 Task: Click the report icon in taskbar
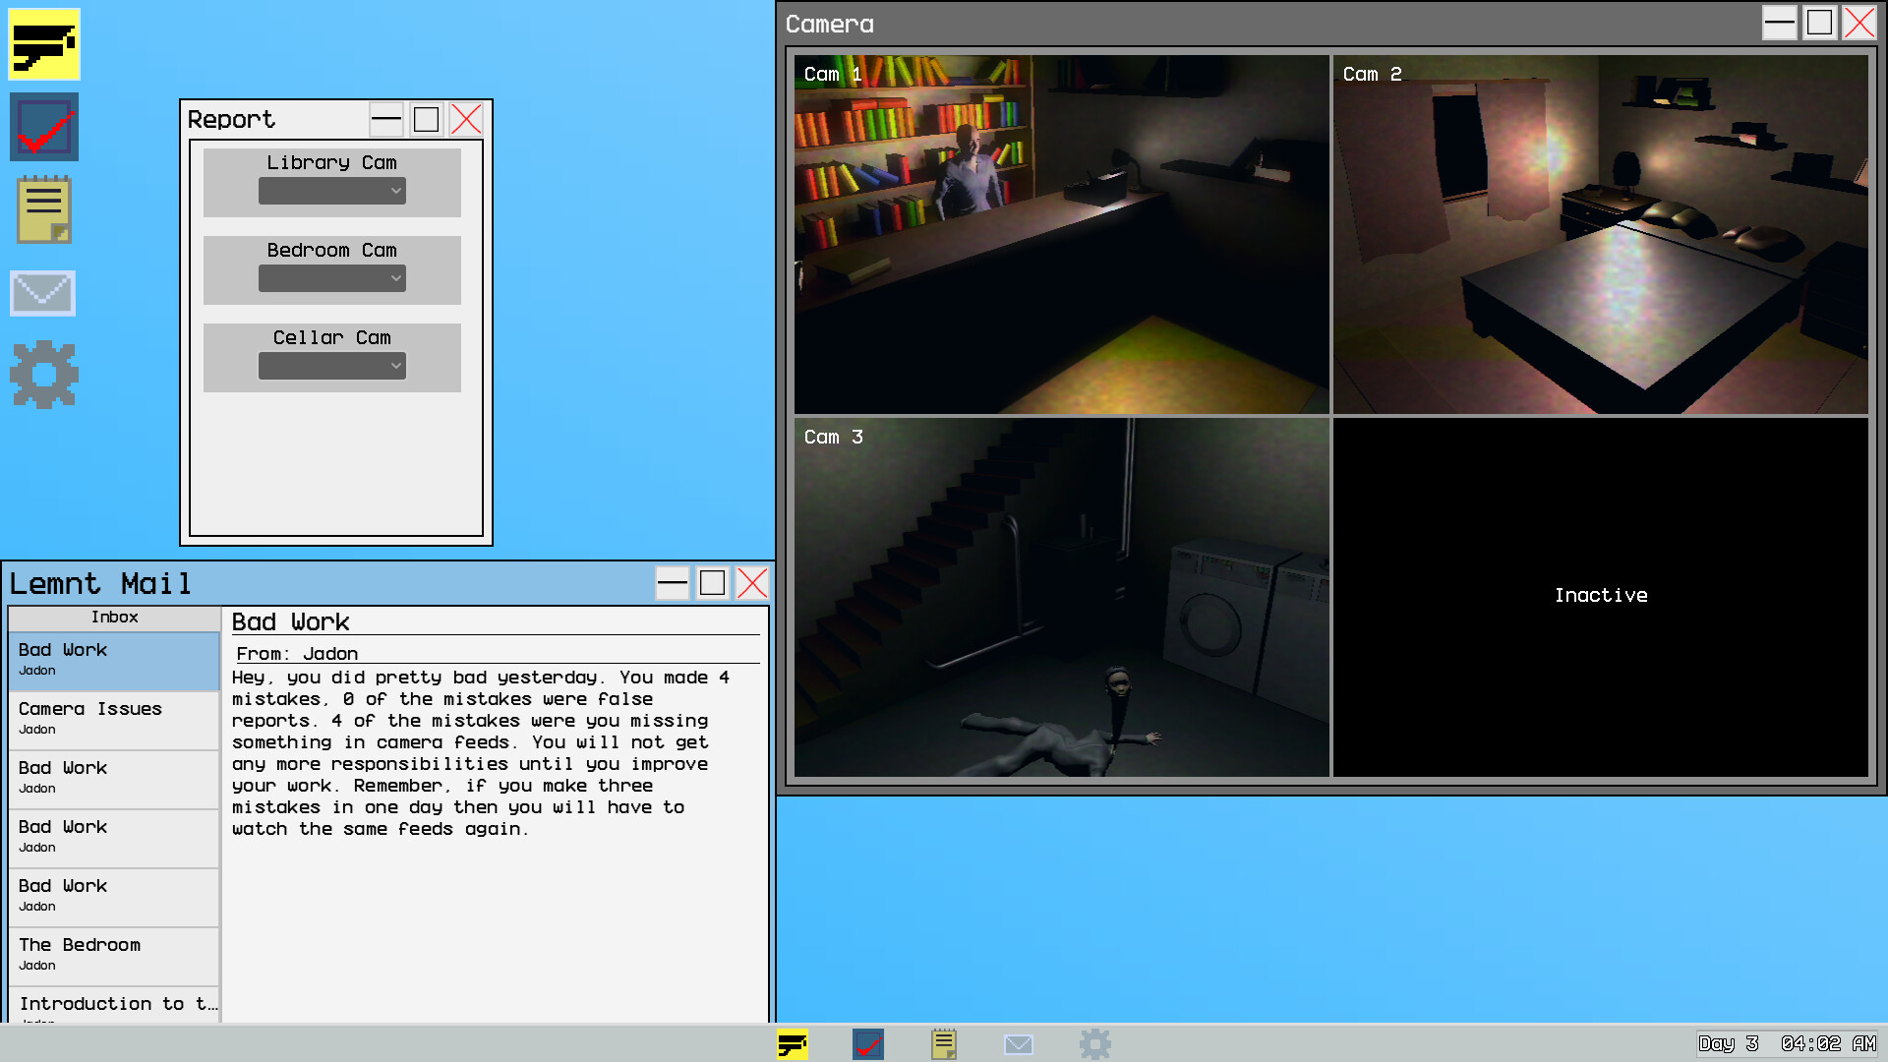867,1043
